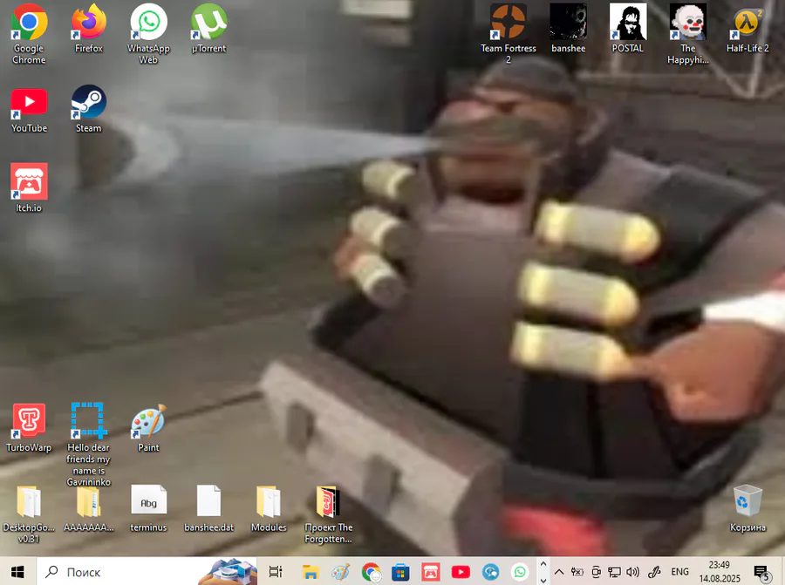Select the Half-Life 2 desktop shortcut

click(747, 29)
